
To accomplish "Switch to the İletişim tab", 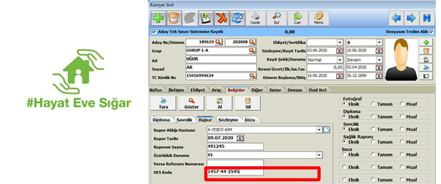I will click(x=176, y=90).
